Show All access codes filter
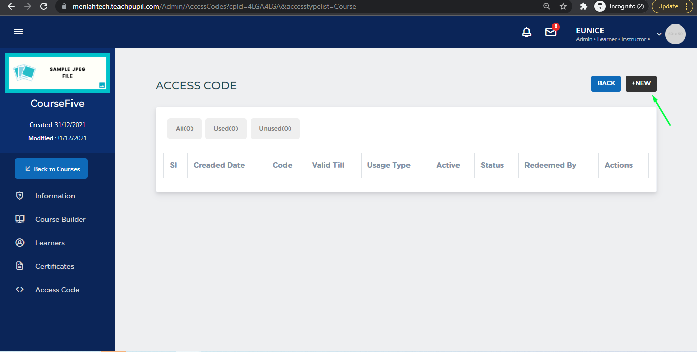 pos(184,129)
